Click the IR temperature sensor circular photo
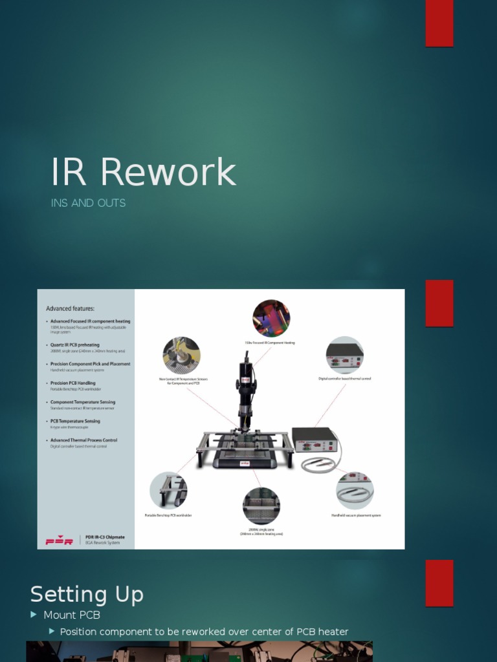 click(x=181, y=355)
